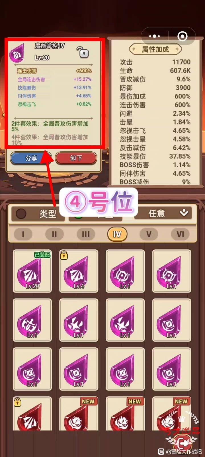The width and height of the screenshot is (205, 457).
Task: Select the locked red gem in bottom row
Action: [x=32, y=414]
